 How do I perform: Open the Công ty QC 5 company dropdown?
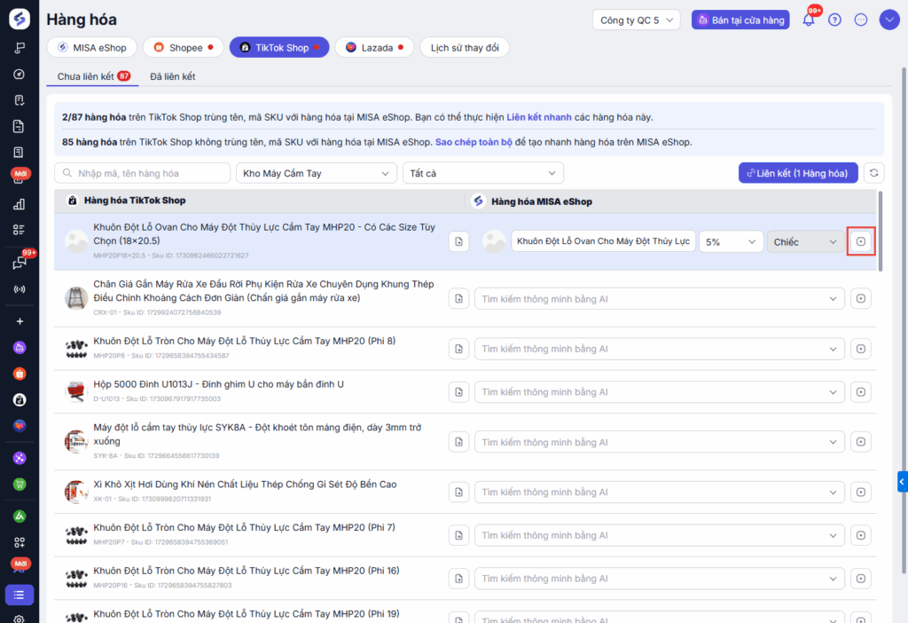tap(636, 20)
